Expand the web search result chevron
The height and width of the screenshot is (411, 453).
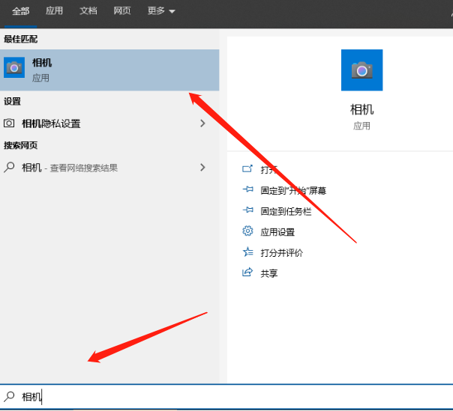pyautogui.click(x=202, y=167)
